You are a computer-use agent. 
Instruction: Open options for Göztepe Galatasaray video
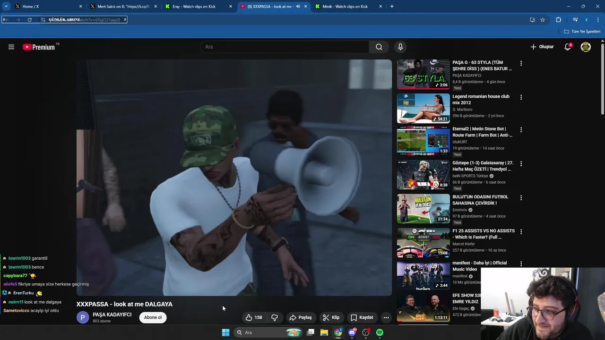pos(521,163)
